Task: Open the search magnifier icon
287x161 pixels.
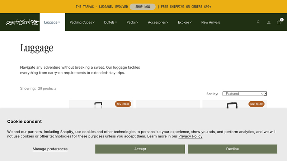Action: pos(258,22)
